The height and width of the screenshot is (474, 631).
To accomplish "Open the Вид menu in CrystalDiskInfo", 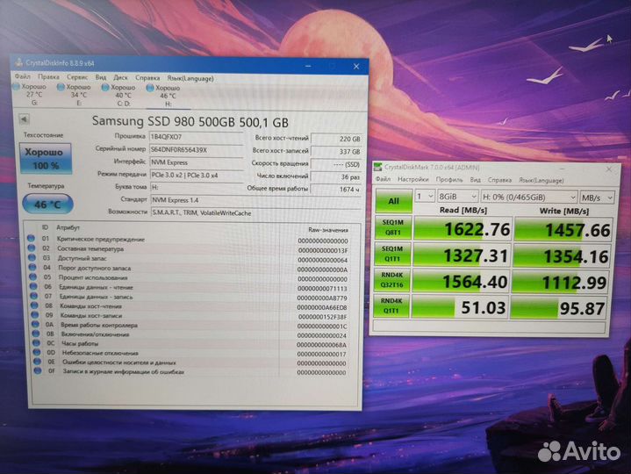I will [x=101, y=77].
